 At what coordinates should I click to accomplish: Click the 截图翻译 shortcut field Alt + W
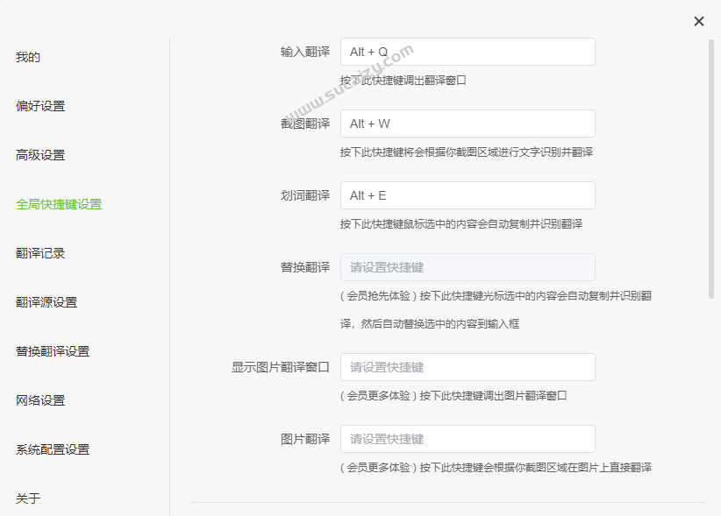tap(468, 124)
